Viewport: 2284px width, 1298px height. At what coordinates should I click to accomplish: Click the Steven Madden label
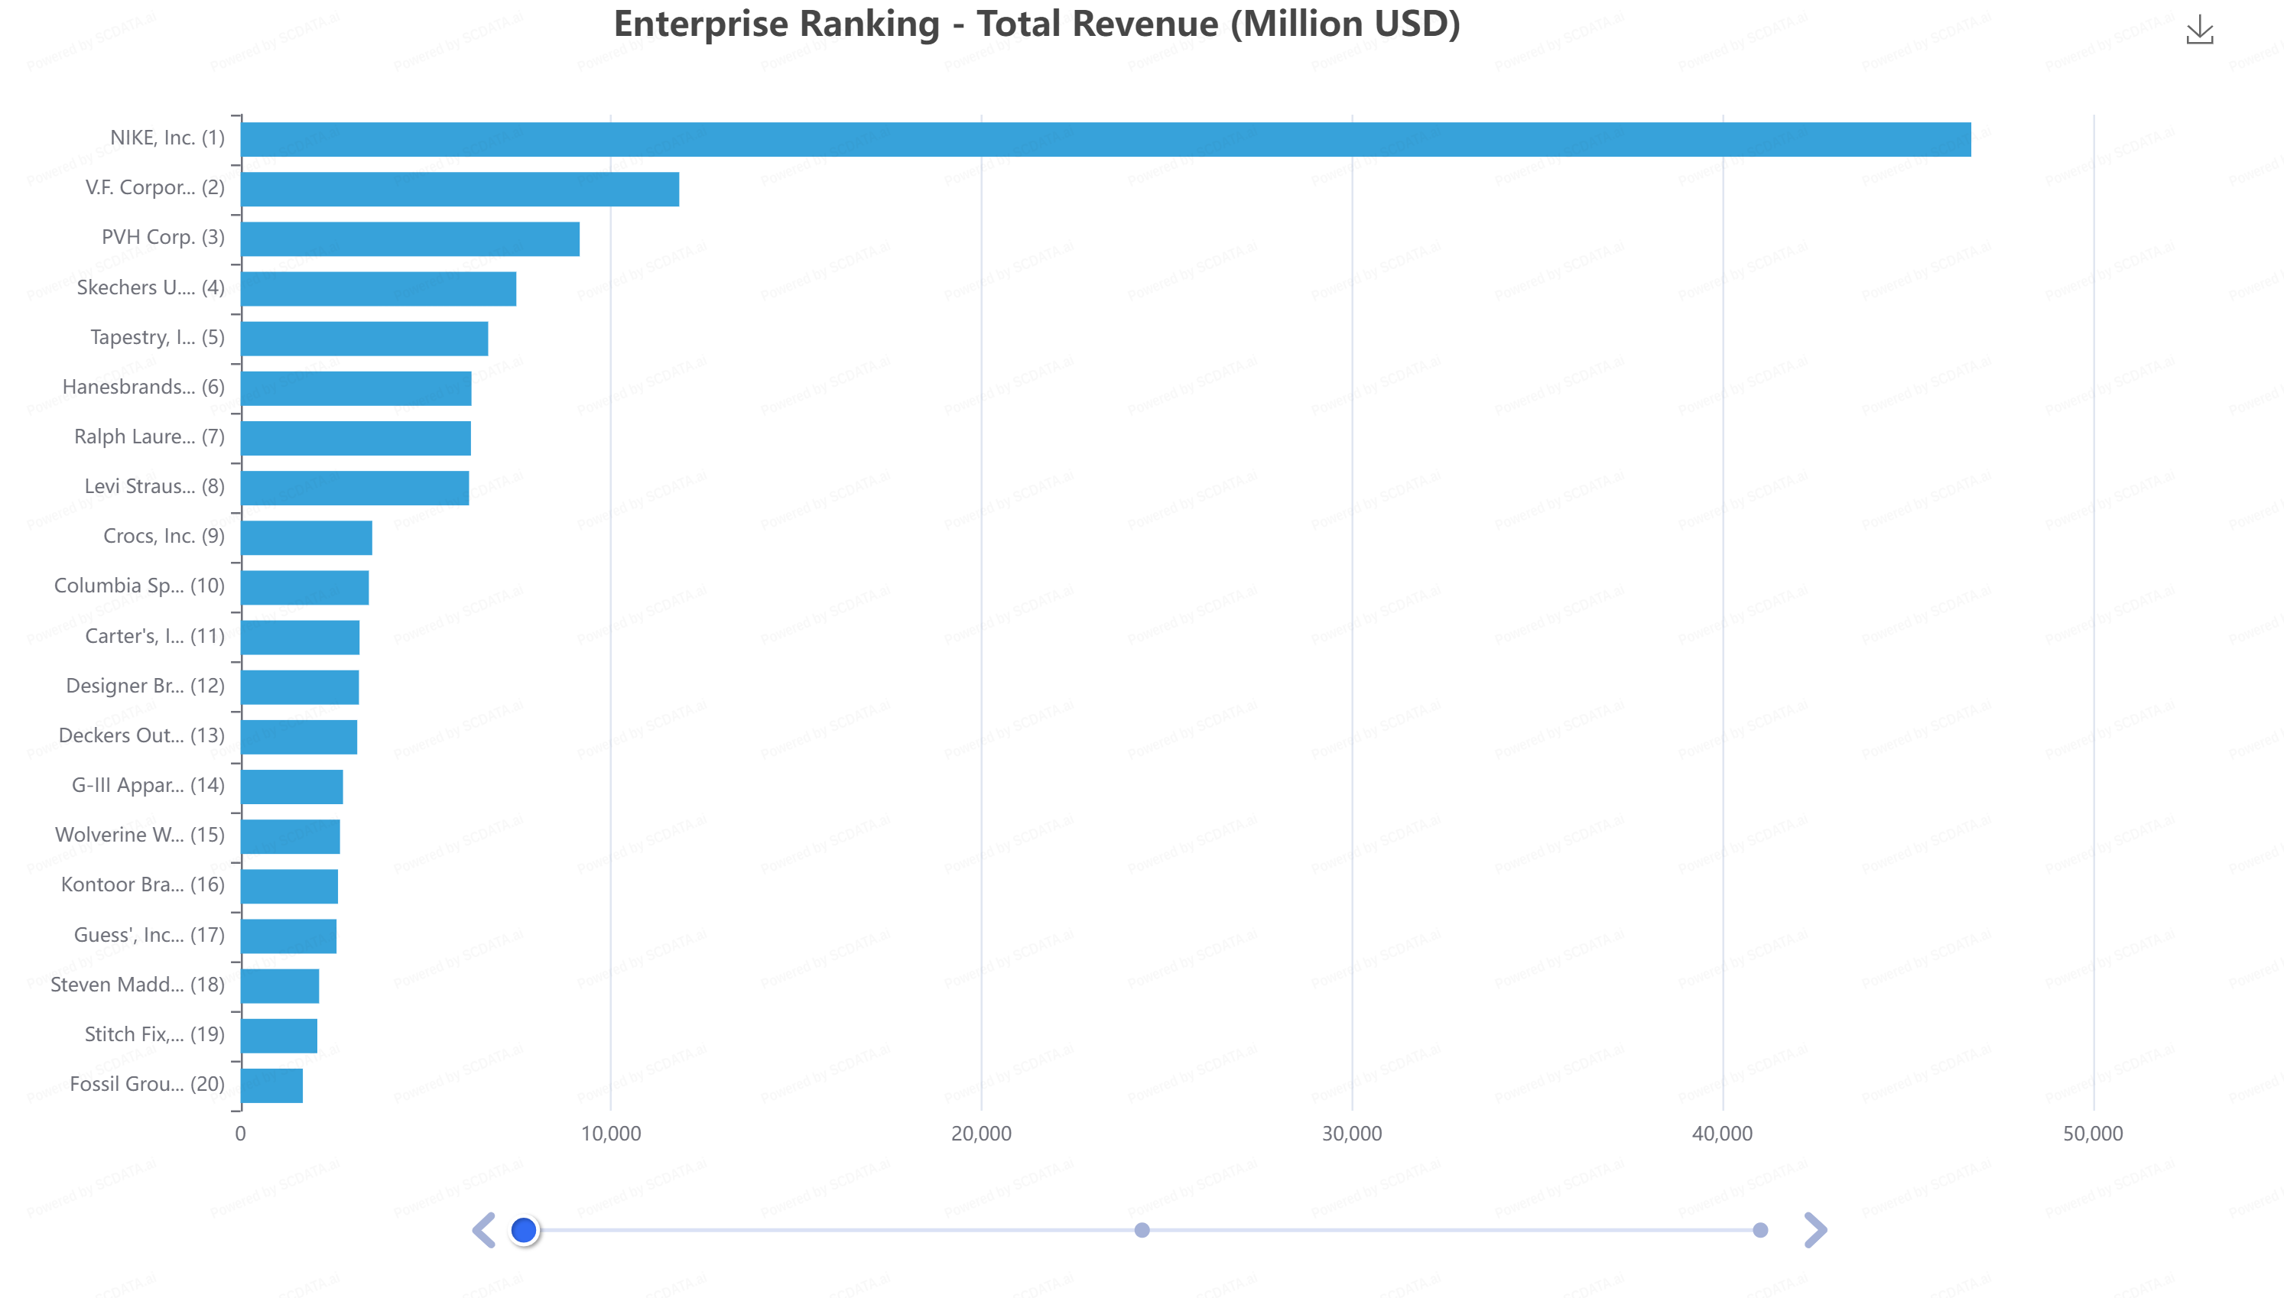click(x=138, y=984)
